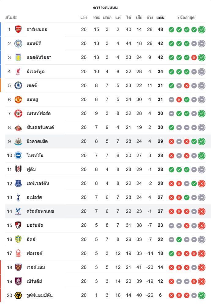
Task: Click the ตารางคะแนน table title
Action: pyautogui.click(x=105, y=7)
